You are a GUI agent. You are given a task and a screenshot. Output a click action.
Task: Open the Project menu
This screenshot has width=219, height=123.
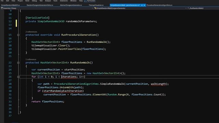pos(20,1)
